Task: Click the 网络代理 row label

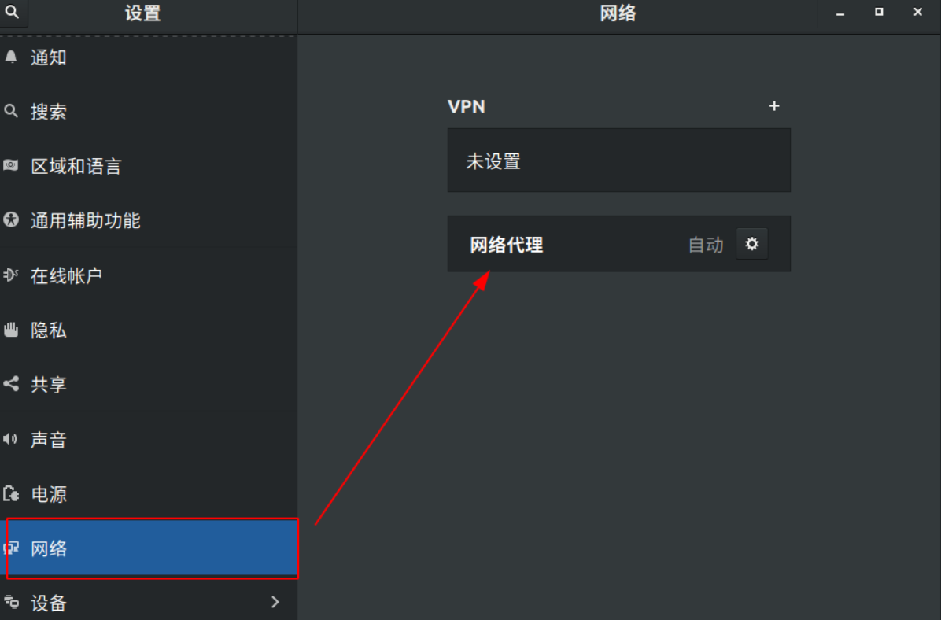Action: point(507,245)
